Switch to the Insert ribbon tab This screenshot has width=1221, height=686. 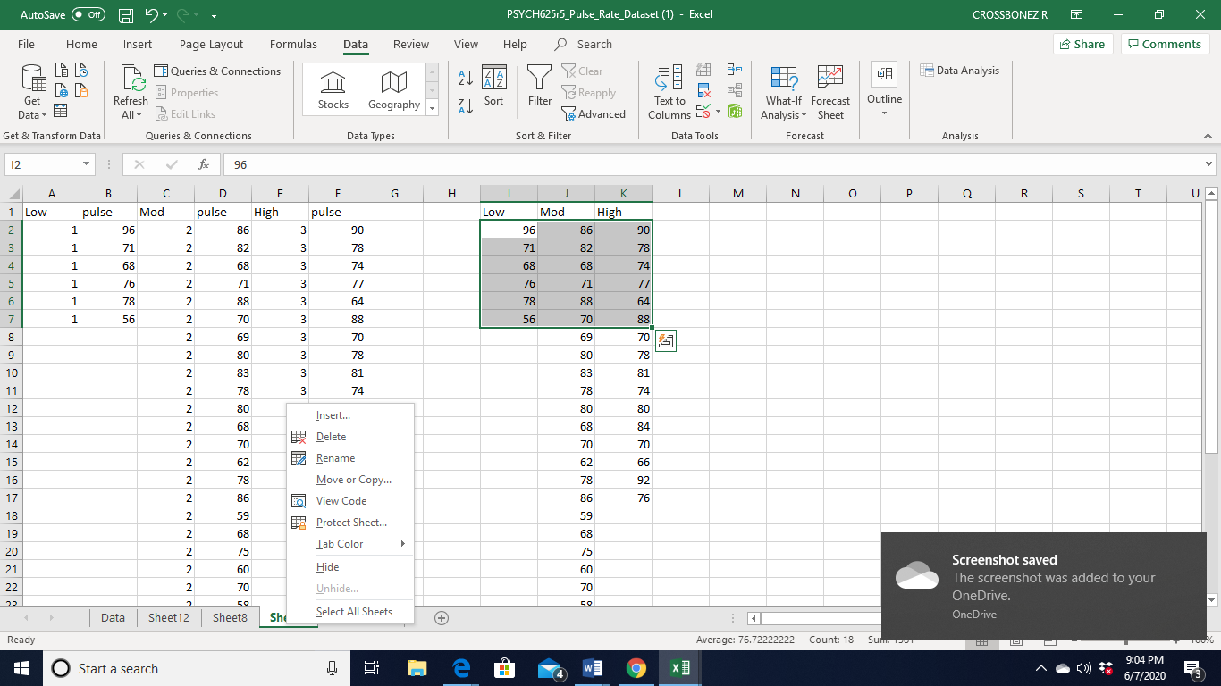[138, 44]
